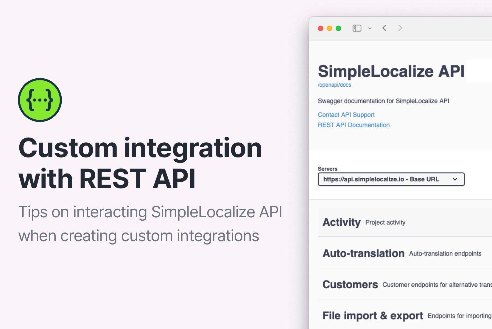Open the Servers Base URL dropdown
This screenshot has width=492, height=329.
[x=391, y=179]
